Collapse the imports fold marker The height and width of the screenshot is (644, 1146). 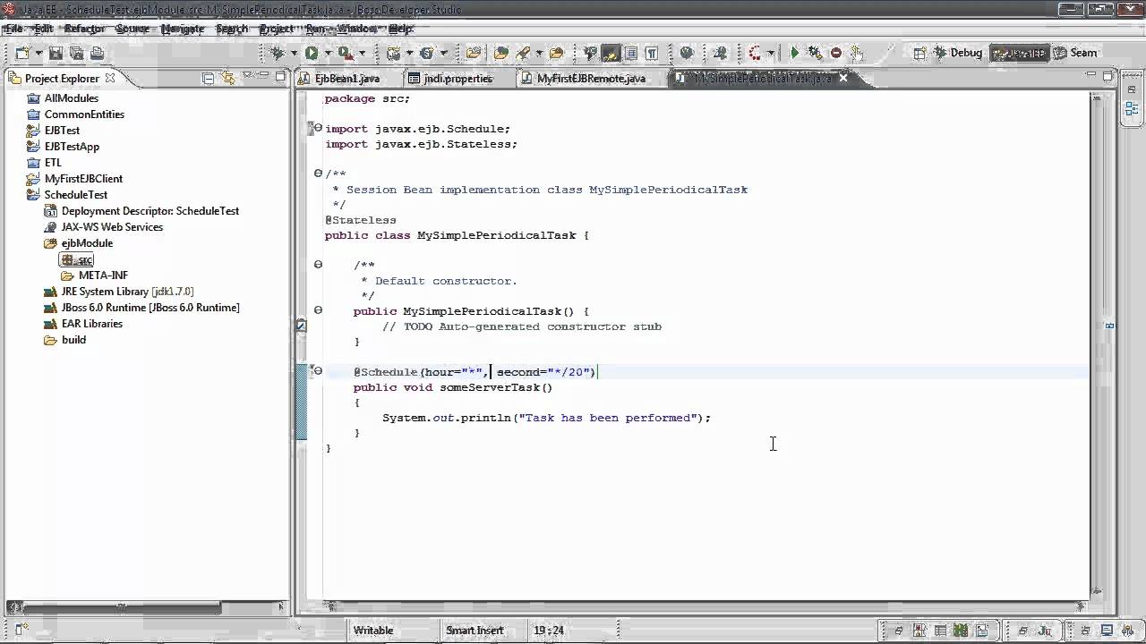pos(318,129)
